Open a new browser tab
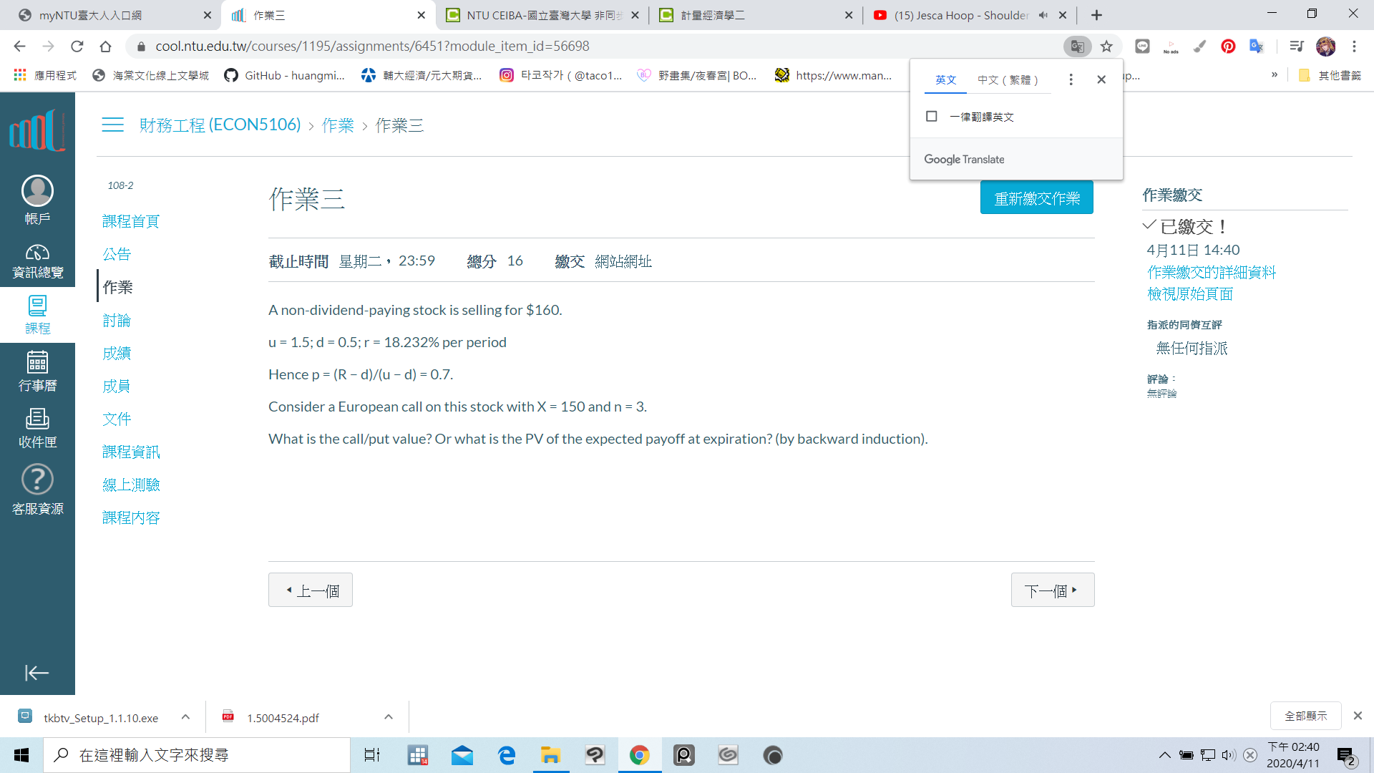 click(1096, 15)
